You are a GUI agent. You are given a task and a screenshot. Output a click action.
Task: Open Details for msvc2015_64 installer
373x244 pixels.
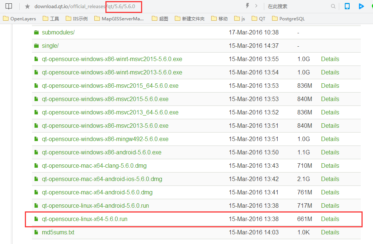click(x=330, y=86)
